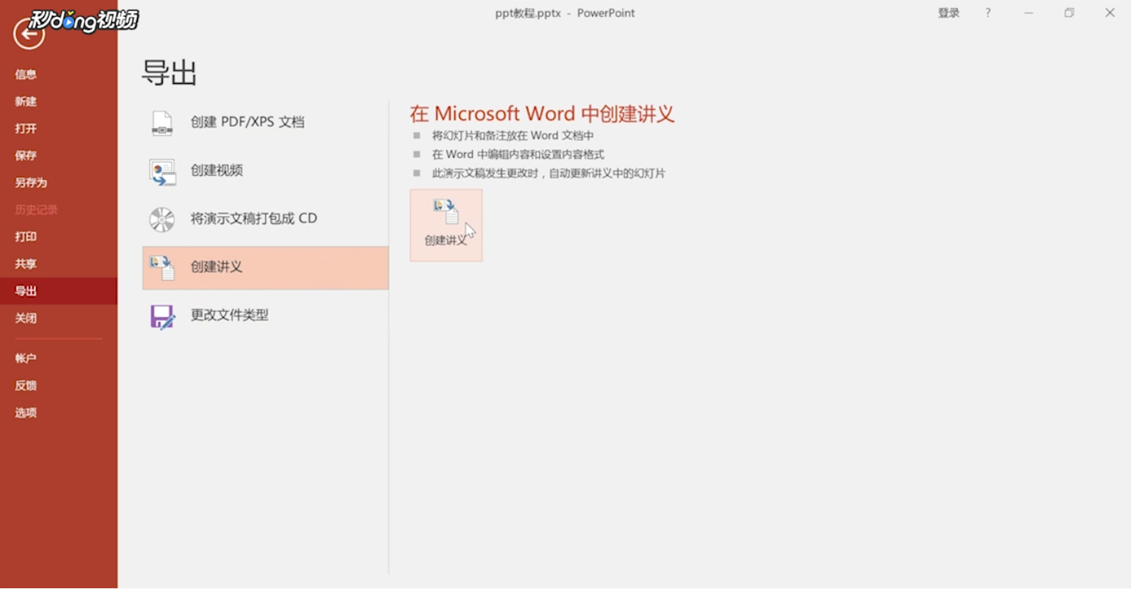This screenshot has width=1131, height=589.
Task: Open 选项 in the sidebar
Action: coord(26,413)
